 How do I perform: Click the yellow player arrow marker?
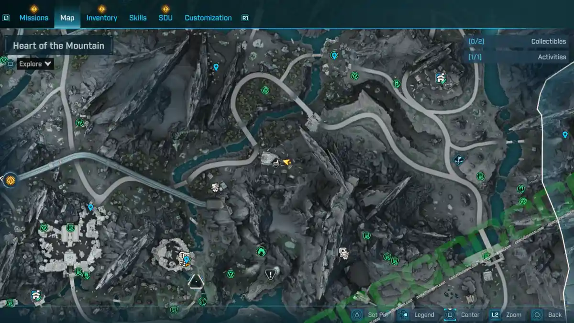pos(287,163)
